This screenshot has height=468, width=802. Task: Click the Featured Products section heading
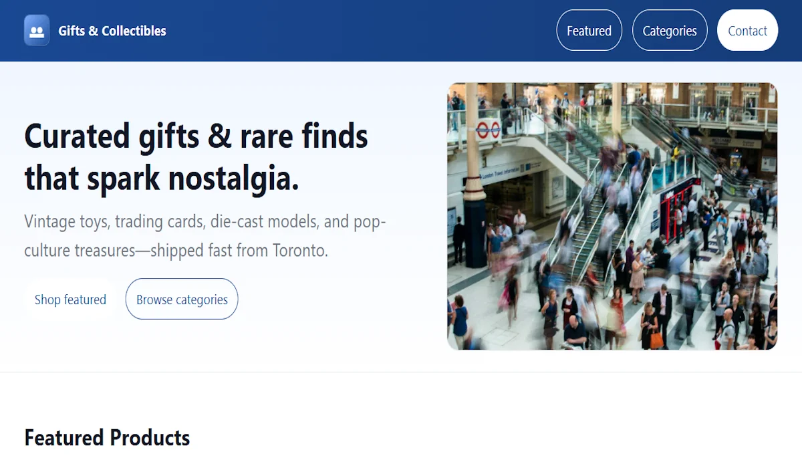[x=107, y=438]
